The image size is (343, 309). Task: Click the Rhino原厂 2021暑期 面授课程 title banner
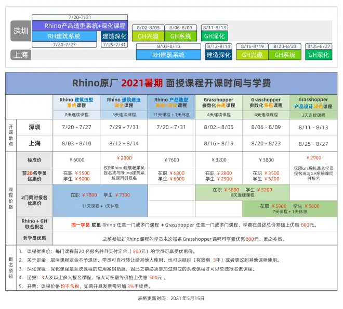point(171,83)
